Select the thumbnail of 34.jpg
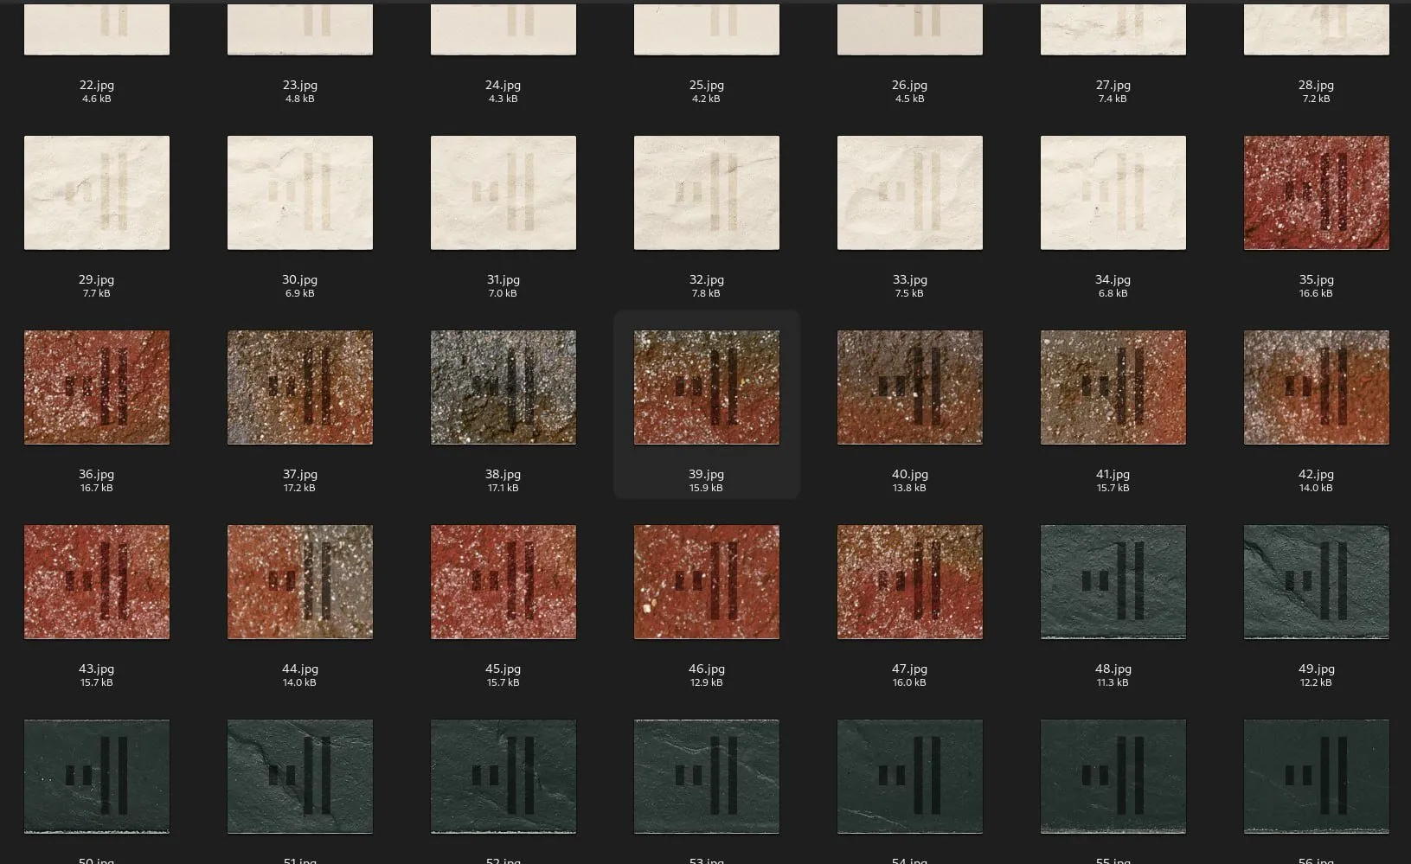 (x=1113, y=193)
